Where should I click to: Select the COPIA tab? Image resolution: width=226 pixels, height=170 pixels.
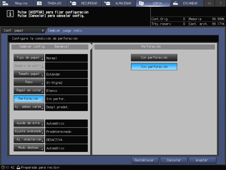(153, 3)
